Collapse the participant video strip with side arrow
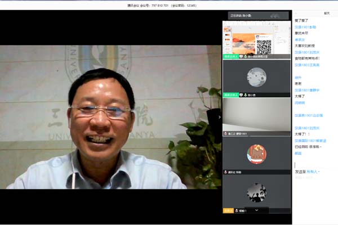Image resolution: width=338 pixels, height=225 pixels. click(220, 117)
